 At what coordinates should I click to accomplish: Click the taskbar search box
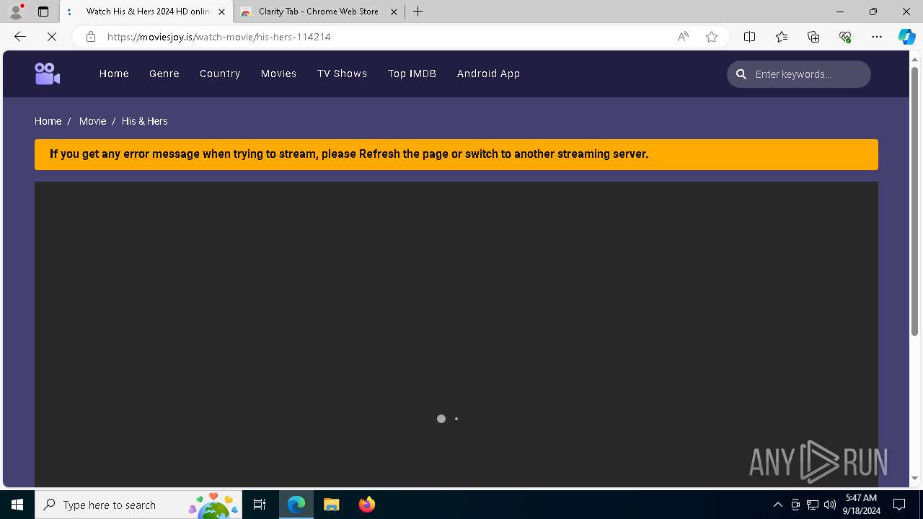tap(139, 505)
